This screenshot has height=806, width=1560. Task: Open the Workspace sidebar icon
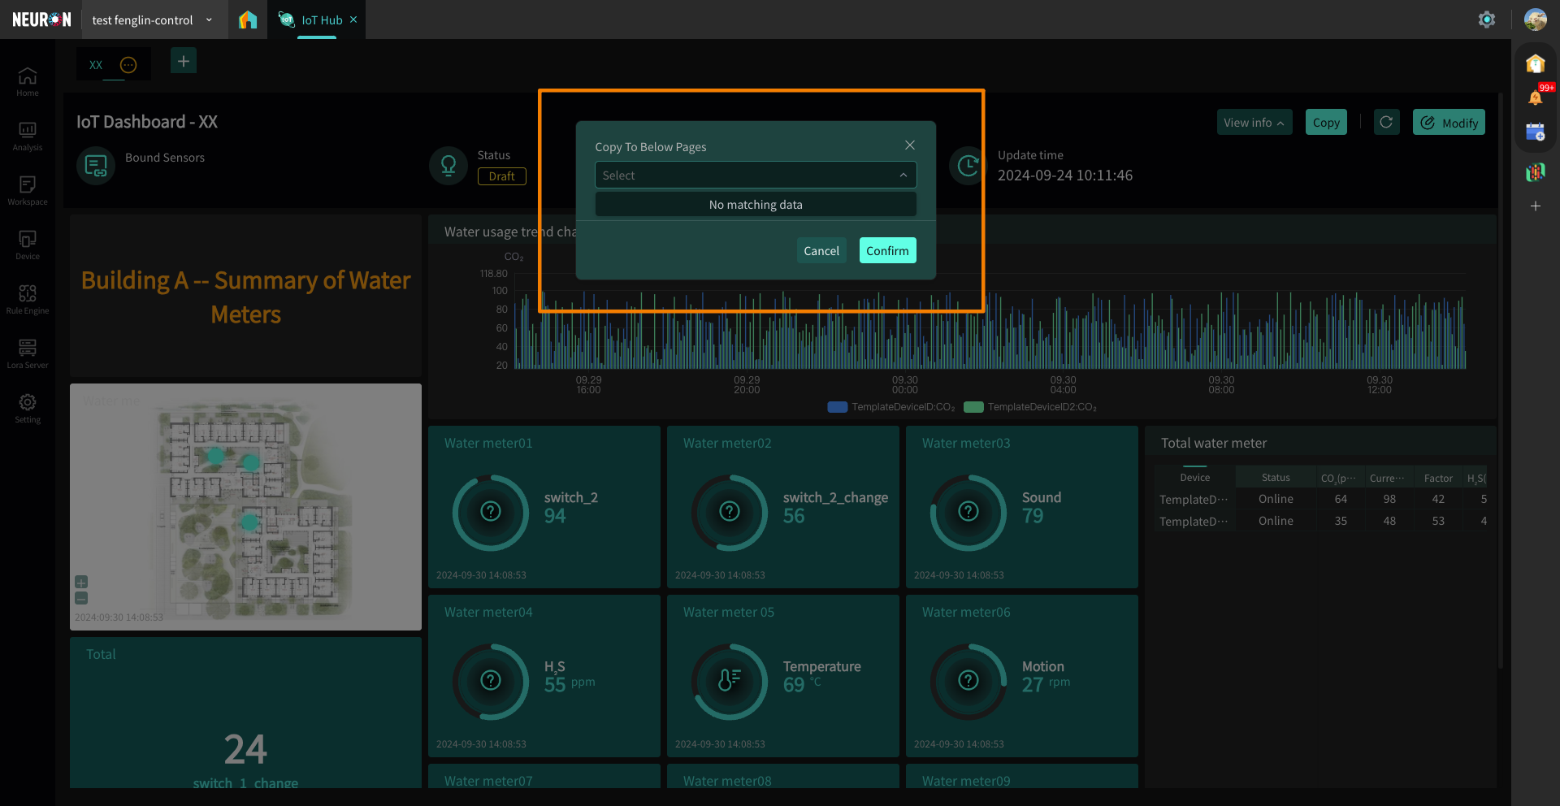click(28, 190)
